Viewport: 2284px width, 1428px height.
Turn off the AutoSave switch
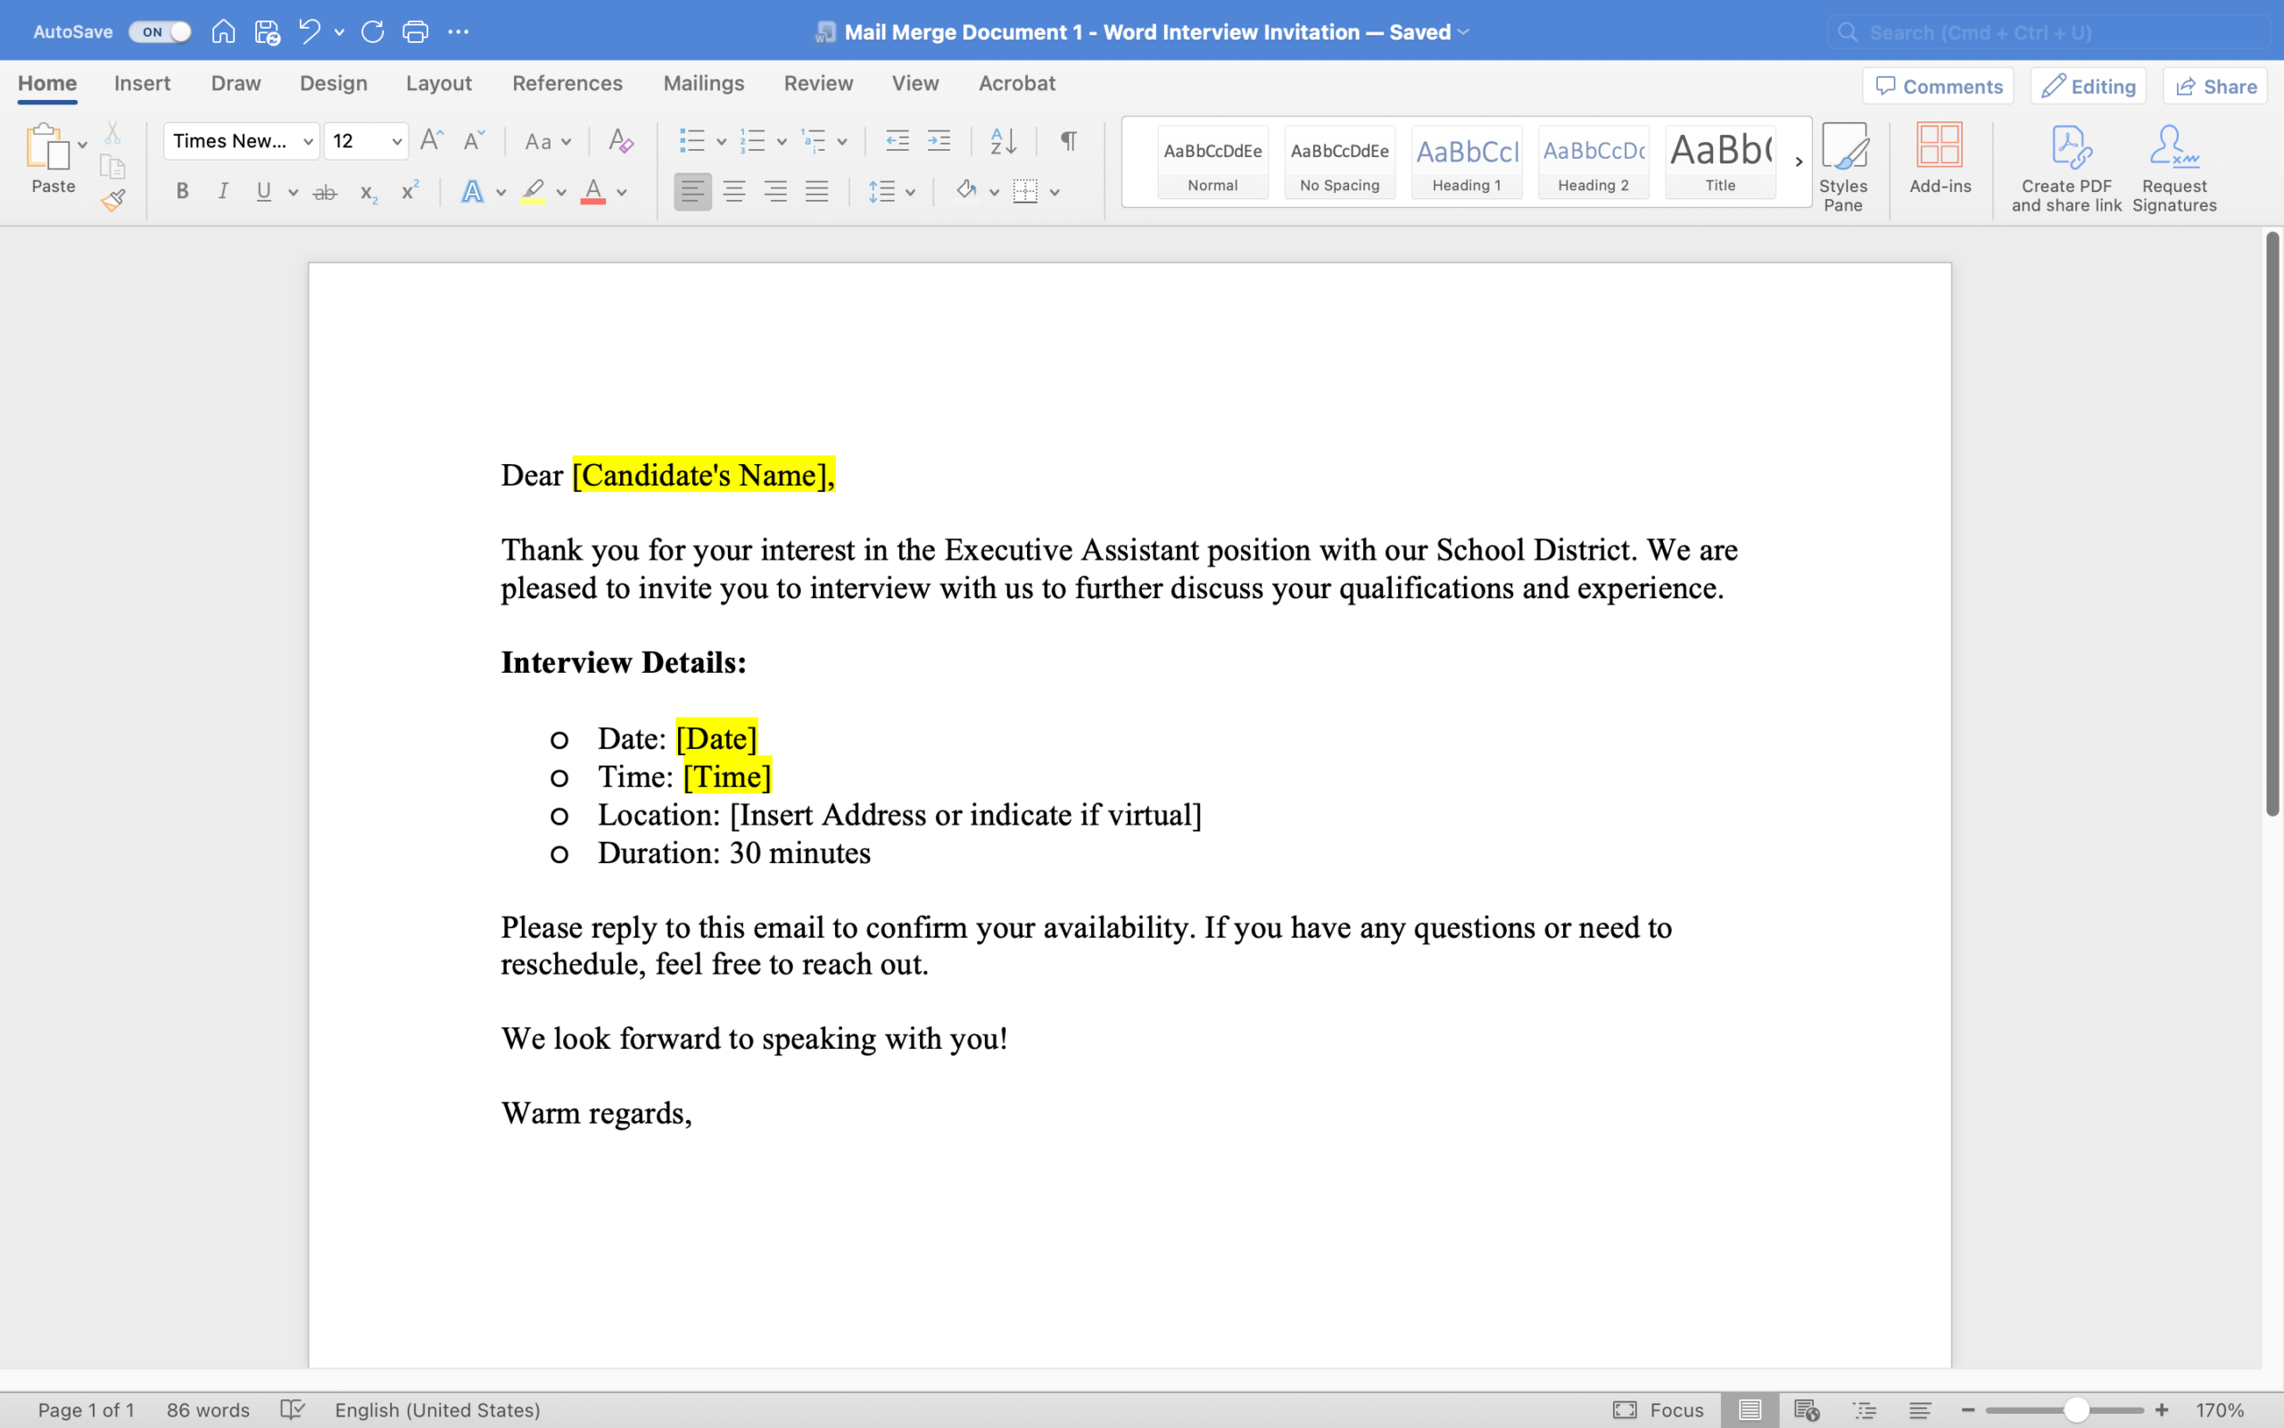[161, 32]
